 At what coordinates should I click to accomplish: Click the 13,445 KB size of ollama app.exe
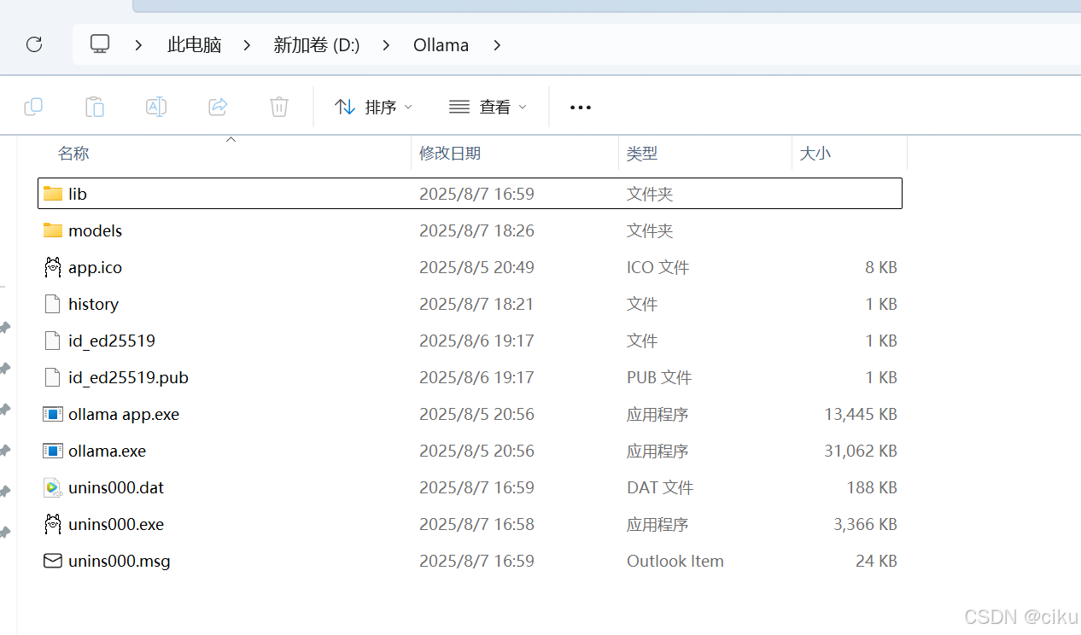pyautogui.click(x=861, y=414)
